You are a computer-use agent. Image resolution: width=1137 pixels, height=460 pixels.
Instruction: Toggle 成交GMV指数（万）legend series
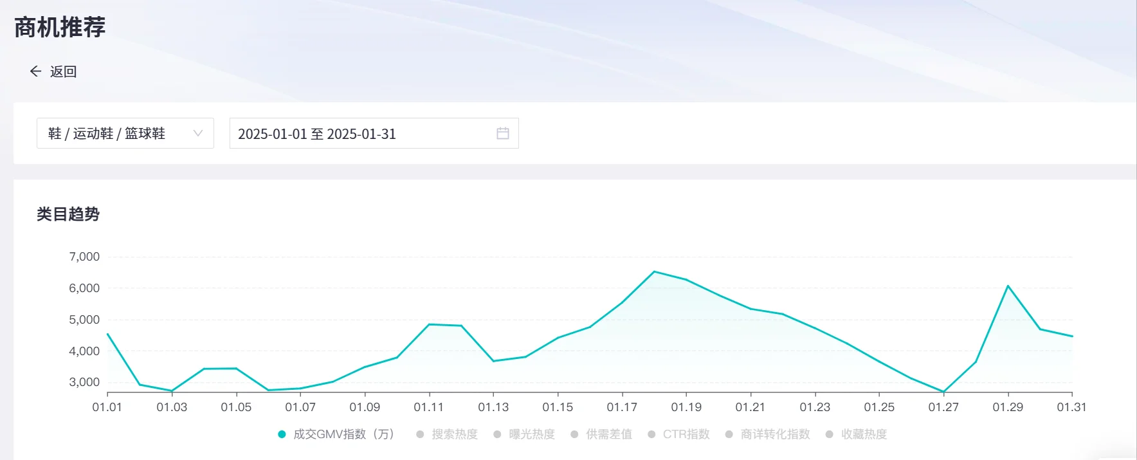(336, 434)
